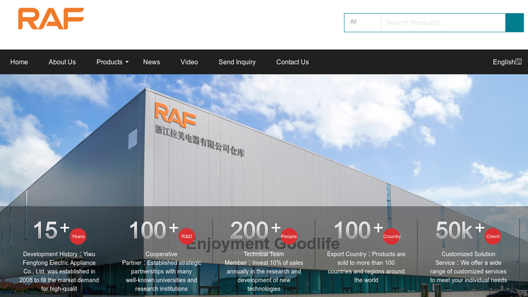The height and width of the screenshot is (297, 528).
Task: Click the teal search submit button
Action: click(515, 22)
